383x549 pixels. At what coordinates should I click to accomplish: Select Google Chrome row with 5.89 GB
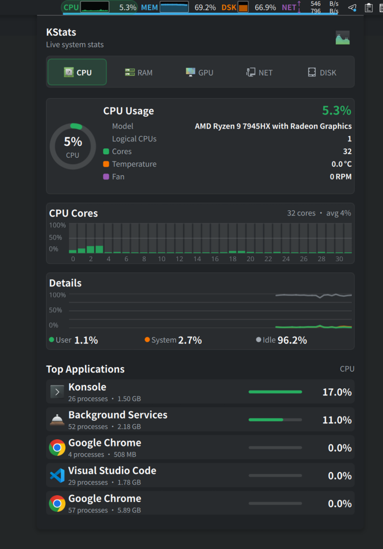(x=200, y=504)
